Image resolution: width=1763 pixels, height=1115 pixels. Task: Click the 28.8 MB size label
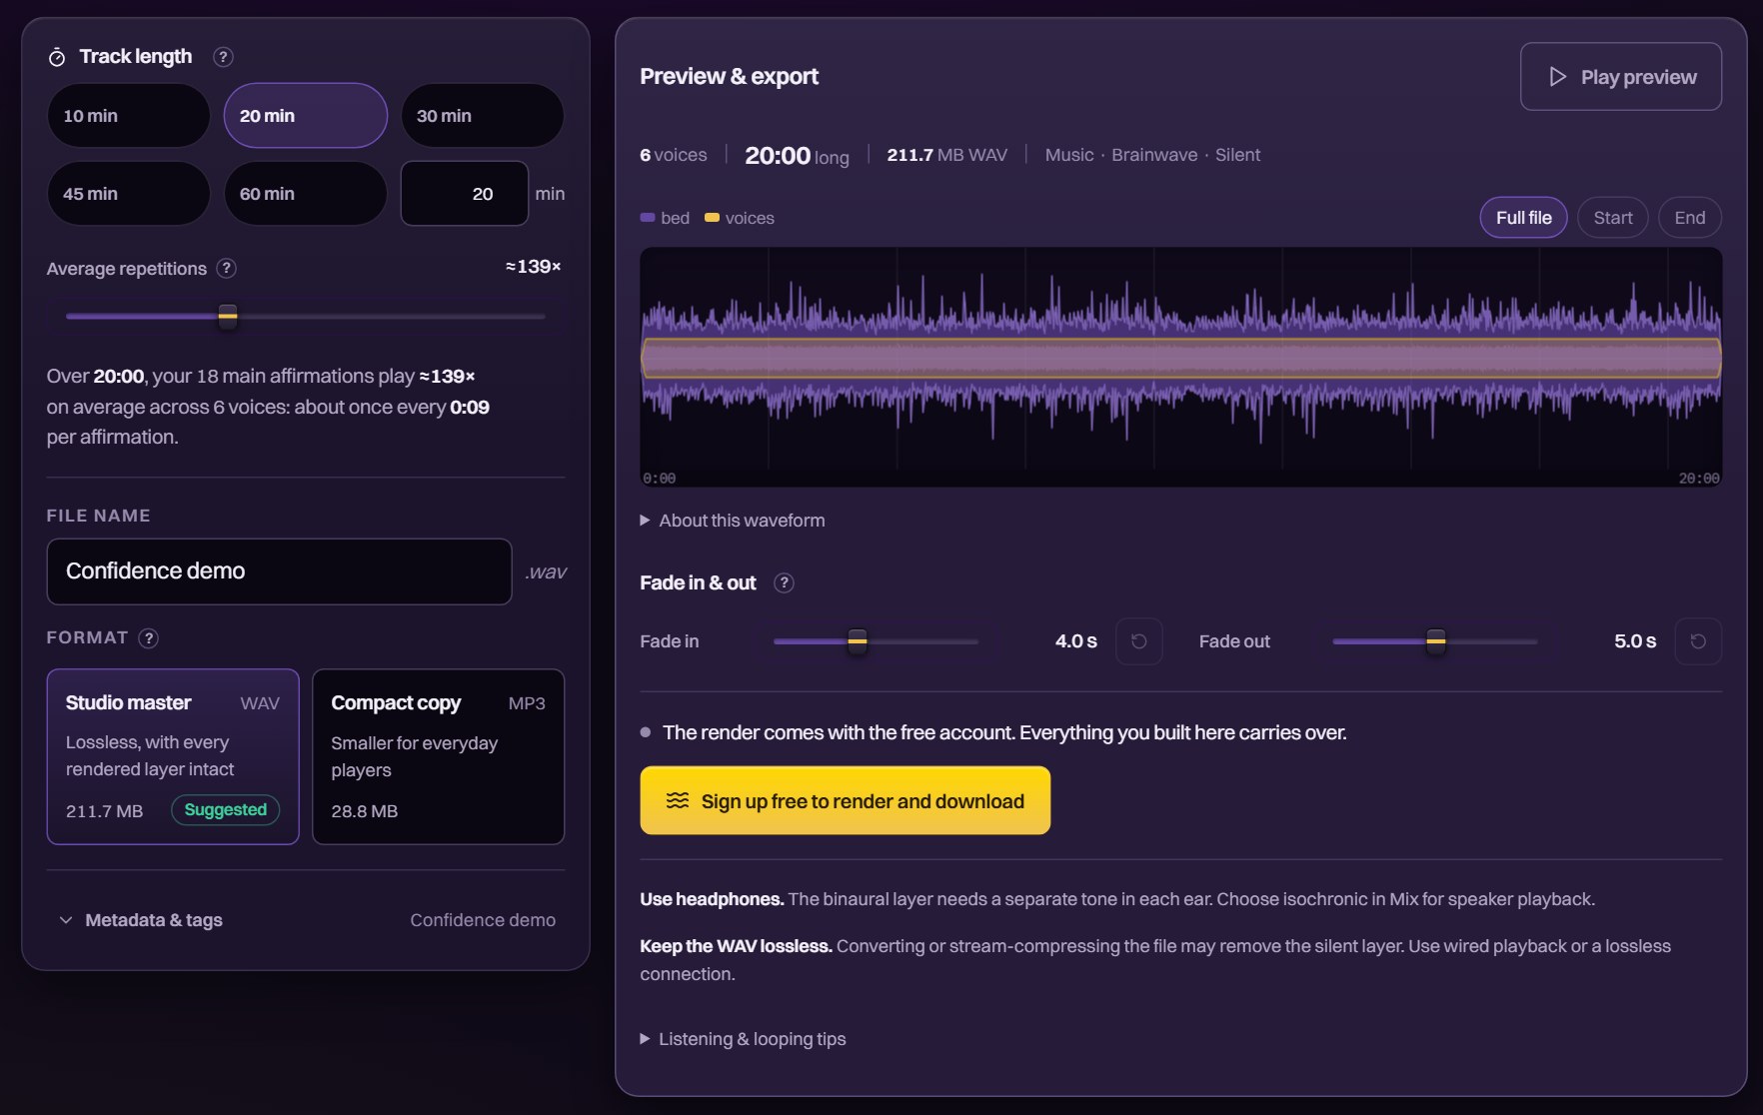pyautogui.click(x=364, y=811)
